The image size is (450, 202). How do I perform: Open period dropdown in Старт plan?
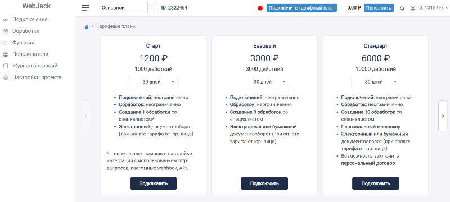coord(153,82)
